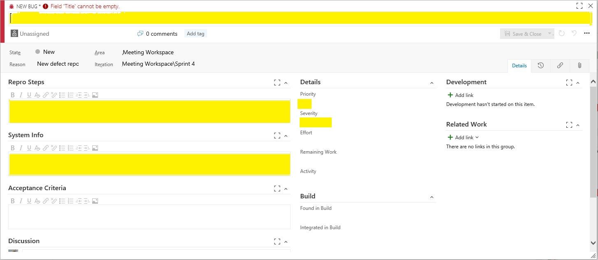Click the Acceptance Criteria text area

coord(149,217)
